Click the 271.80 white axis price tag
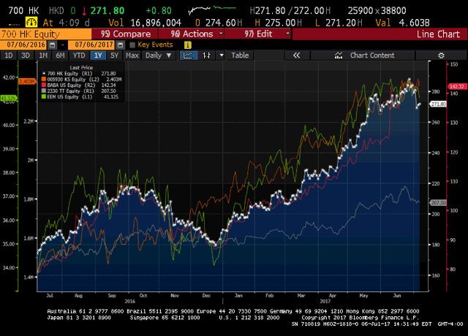 click(x=438, y=104)
